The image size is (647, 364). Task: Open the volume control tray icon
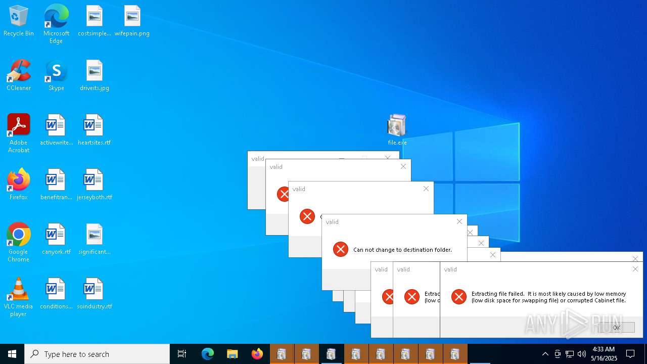point(582,354)
